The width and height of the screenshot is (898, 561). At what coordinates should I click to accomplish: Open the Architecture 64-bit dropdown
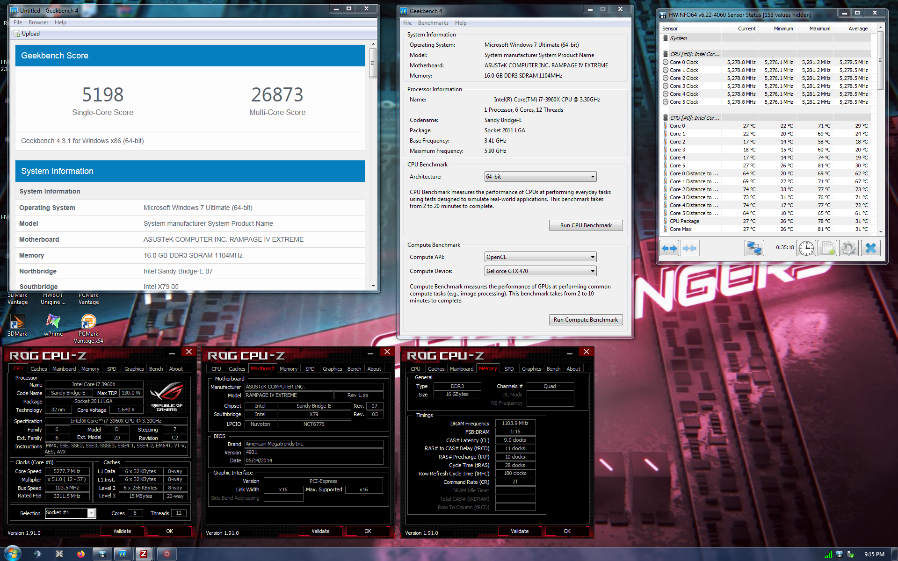[540, 177]
